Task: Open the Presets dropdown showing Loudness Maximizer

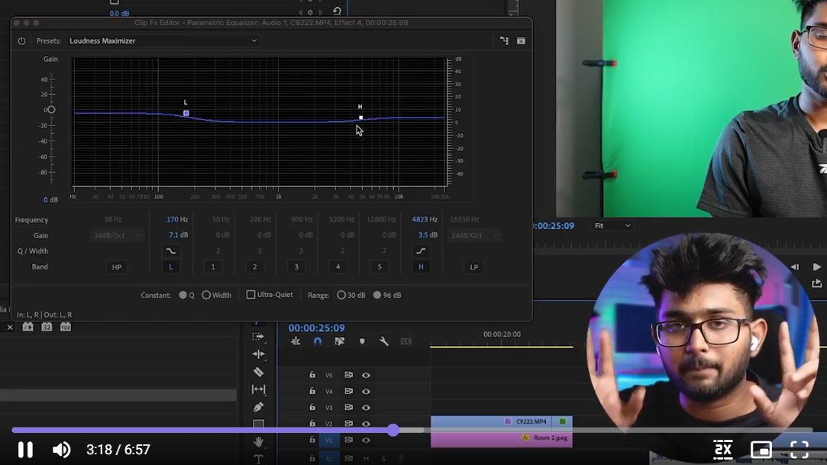Action: tap(163, 40)
